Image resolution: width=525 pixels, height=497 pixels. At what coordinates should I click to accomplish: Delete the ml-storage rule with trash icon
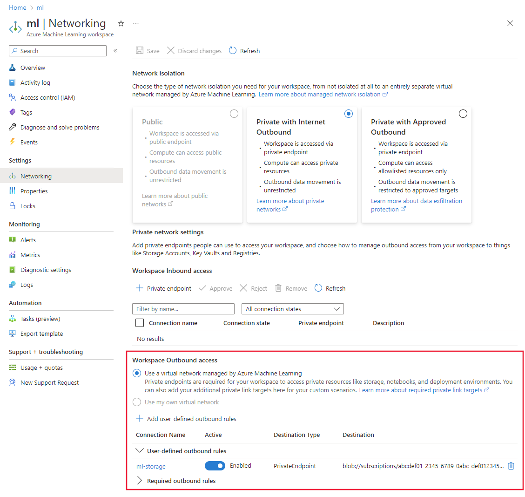pos(511,466)
